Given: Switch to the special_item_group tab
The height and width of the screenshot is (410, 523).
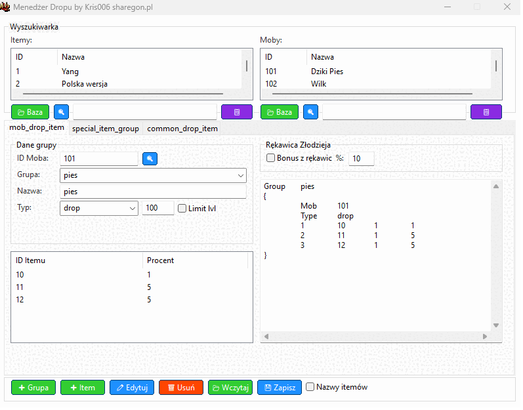Looking at the screenshot, I should [106, 129].
